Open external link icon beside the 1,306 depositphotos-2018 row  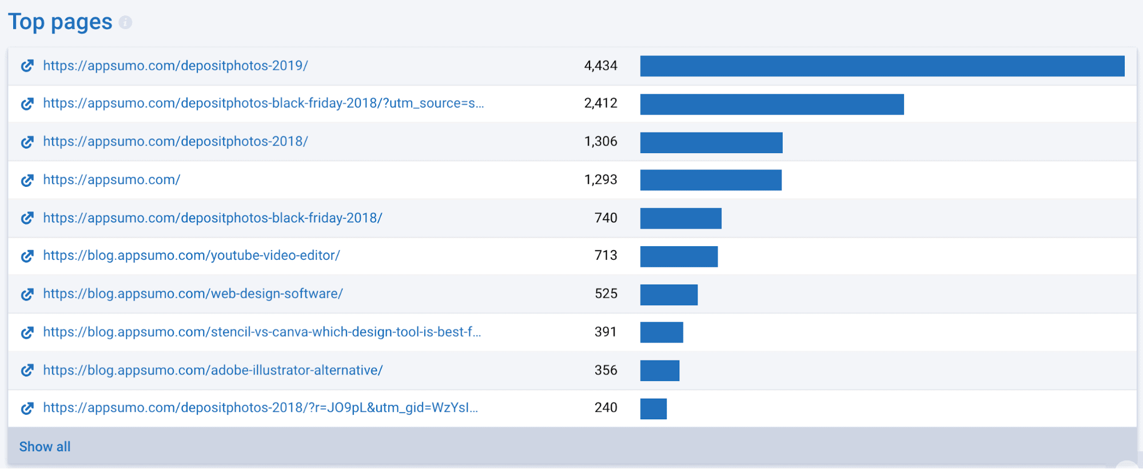click(x=27, y=142)
